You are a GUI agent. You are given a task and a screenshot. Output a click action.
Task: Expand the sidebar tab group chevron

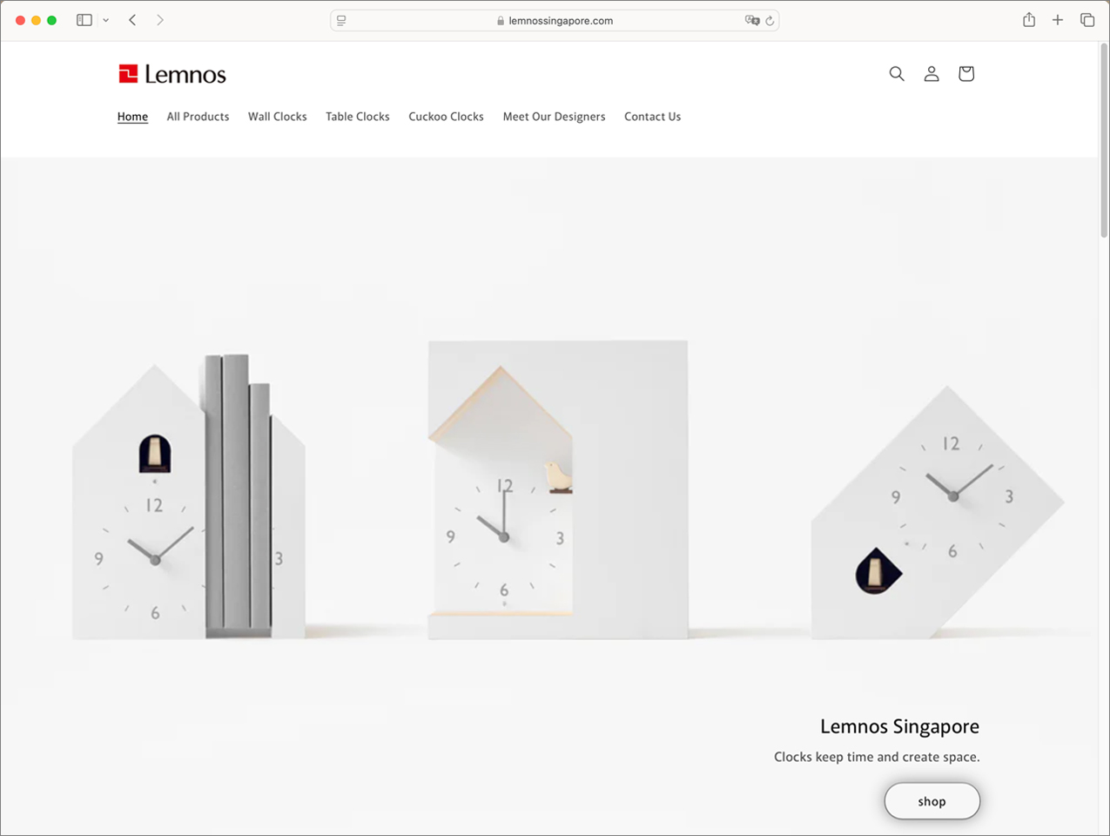105,20
